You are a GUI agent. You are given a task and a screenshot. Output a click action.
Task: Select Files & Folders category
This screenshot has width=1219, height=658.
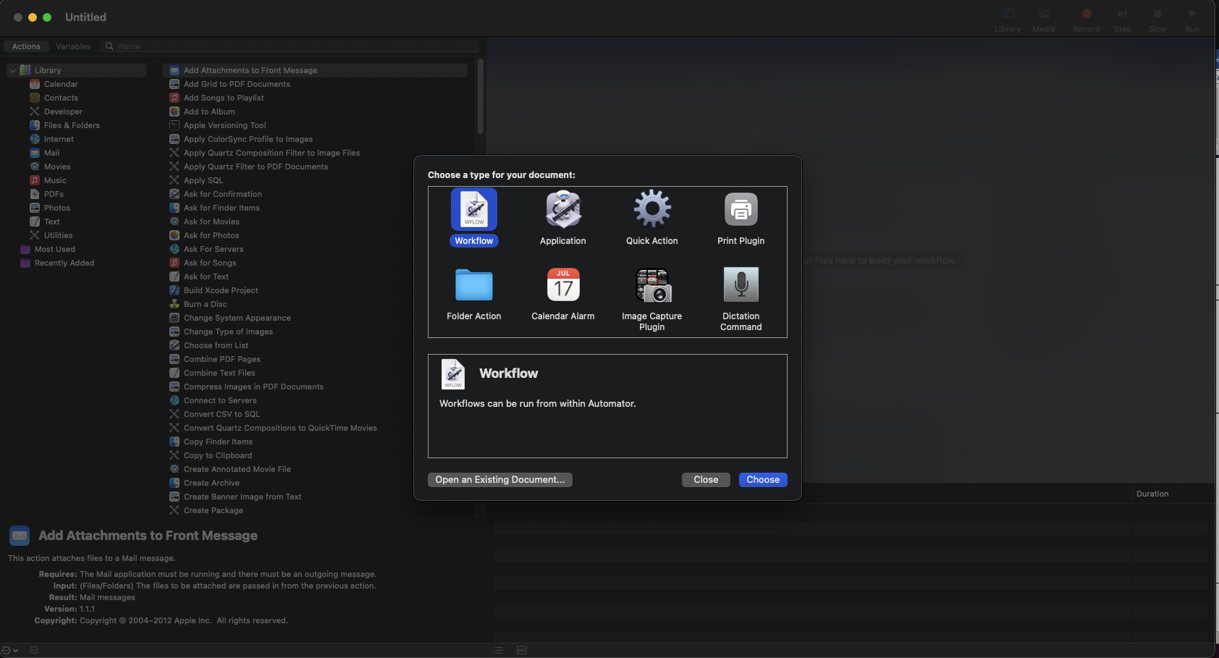(x=72, y=125)
